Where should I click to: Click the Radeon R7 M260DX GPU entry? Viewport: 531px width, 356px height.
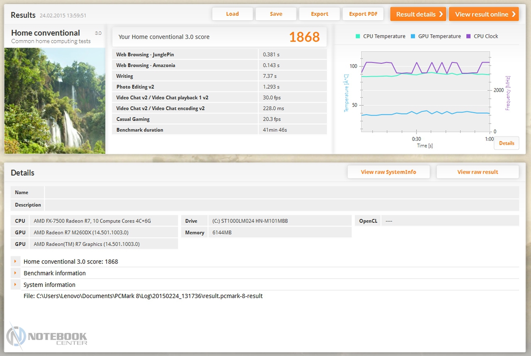click(104, 232)
